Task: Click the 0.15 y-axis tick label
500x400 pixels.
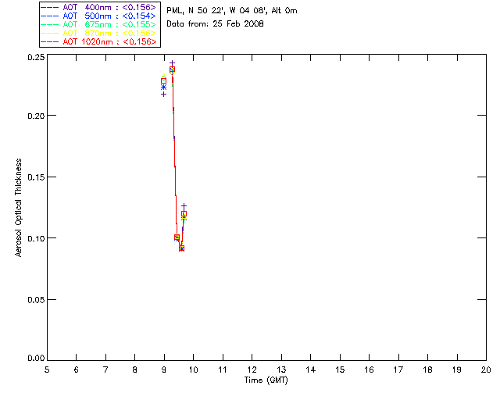Action: [x=36, y=177]
